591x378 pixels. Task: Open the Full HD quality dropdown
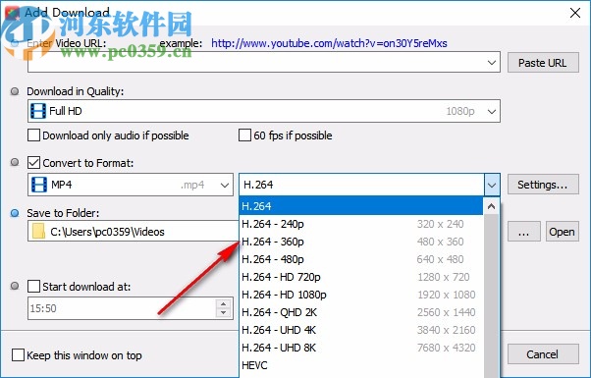point(492,111)
